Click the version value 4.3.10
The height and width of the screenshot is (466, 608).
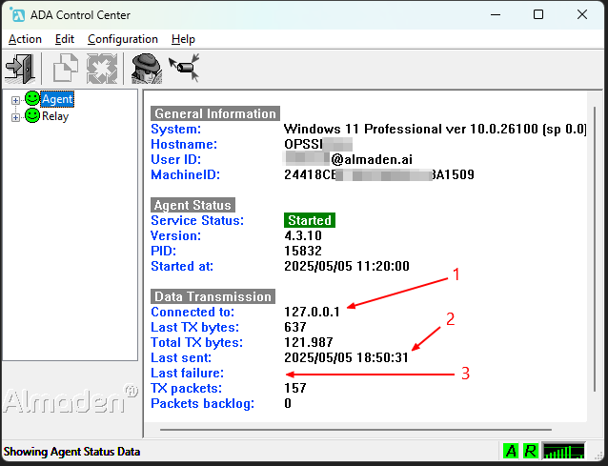coord(303,235)
